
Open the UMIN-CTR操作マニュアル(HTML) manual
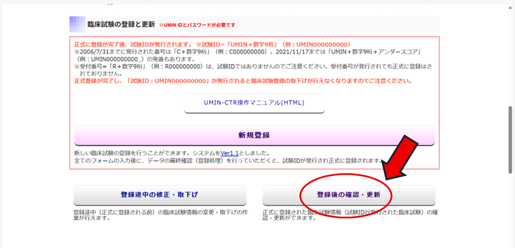point(254,103)
